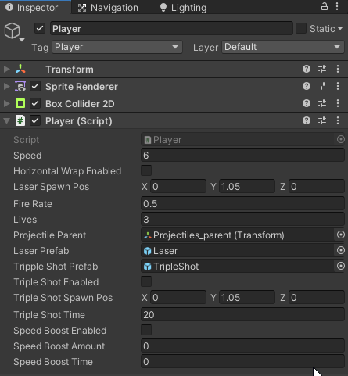Click the GameObject name field Player
The image size is (348, 376).
pyautogui.click(x=171, y=28)
